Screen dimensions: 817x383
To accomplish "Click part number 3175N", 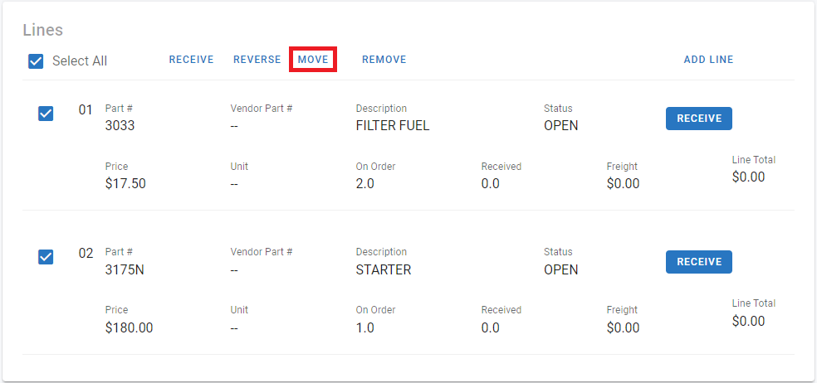I will point(125,269).
